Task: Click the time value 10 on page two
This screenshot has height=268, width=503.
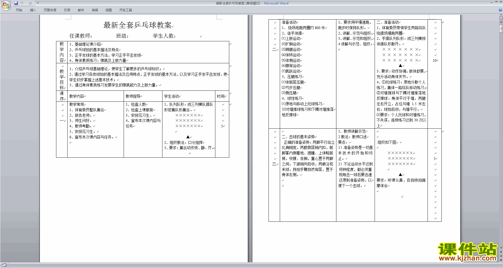Action: [x=435, y=60]
